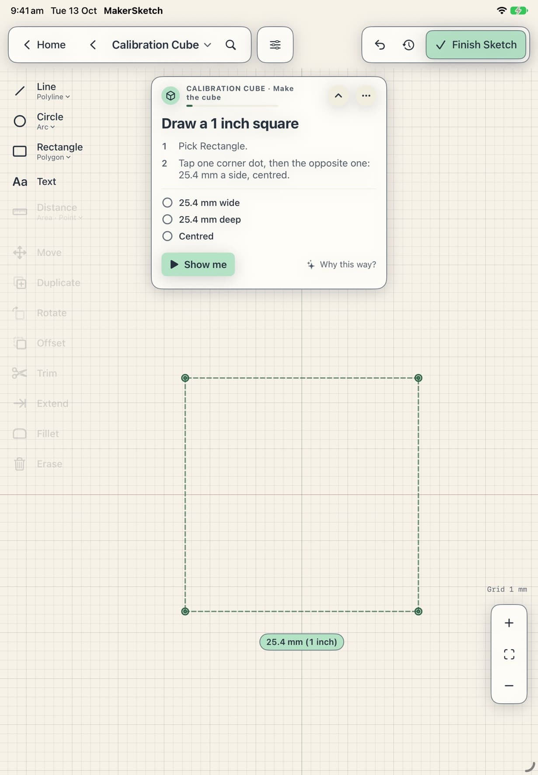Undo the last action
The width and height of the screenshot is (538, 775).
pyautogui.click(x=380, y=45)
